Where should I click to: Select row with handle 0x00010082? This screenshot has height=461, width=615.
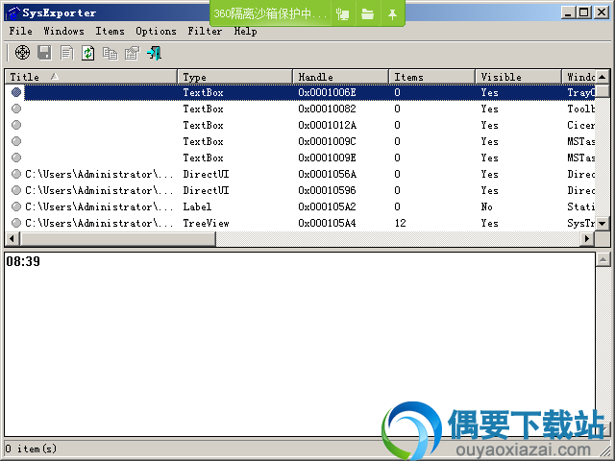300,109
